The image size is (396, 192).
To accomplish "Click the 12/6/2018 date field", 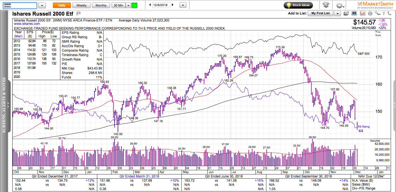I will 161,5.
